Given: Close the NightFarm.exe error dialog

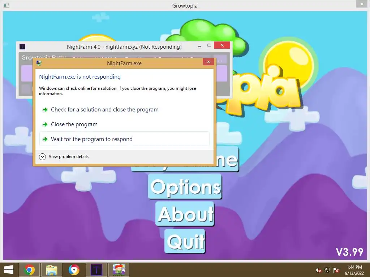Looking at the screenshot, I should [x=208, y=62].
